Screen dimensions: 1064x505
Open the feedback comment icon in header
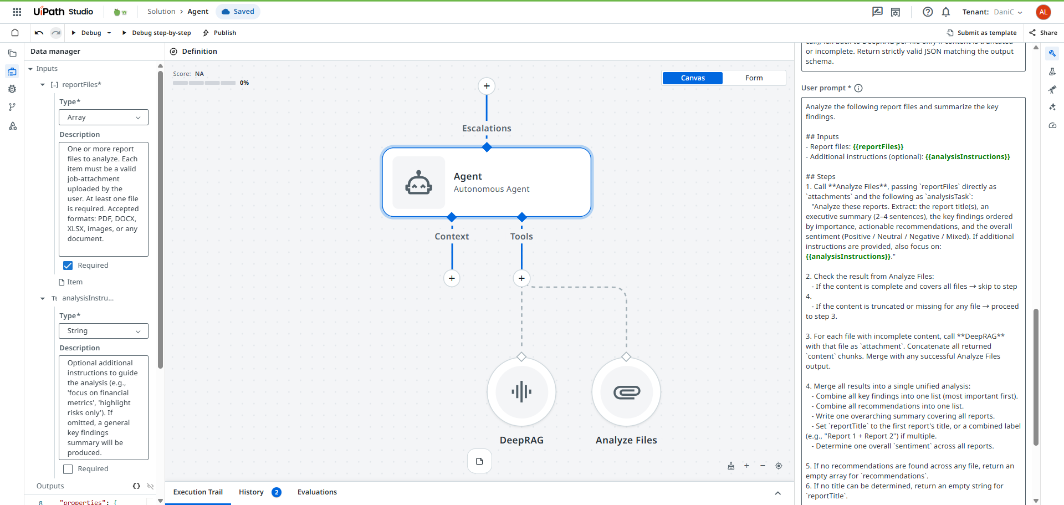(877, 12)
